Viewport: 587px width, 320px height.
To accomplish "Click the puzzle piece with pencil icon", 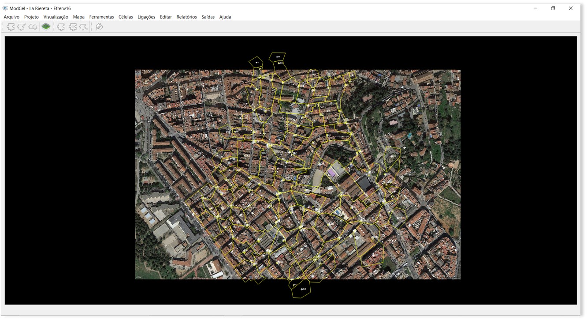I will [22, 27].
